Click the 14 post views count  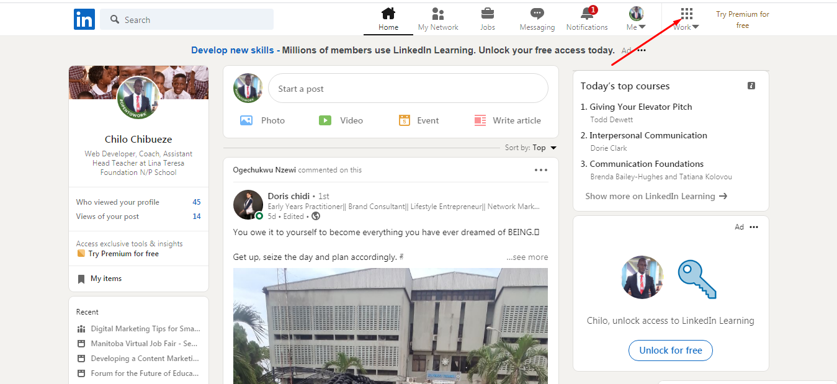(x=197, y=217)
